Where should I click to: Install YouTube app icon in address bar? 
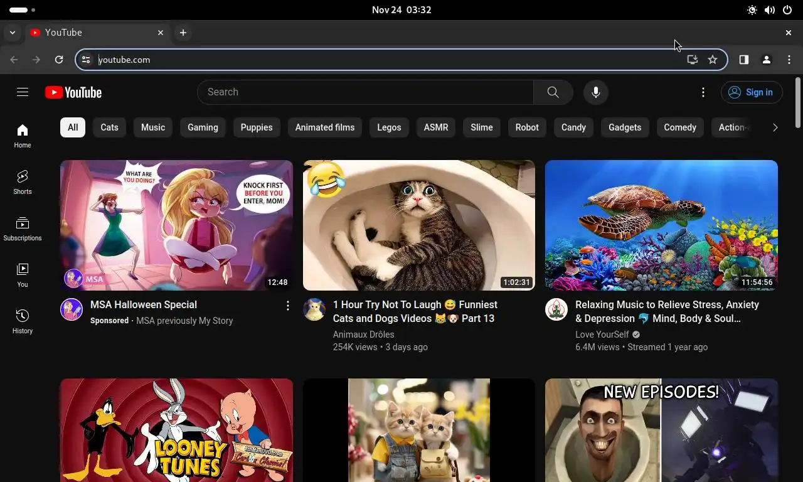pyautogui.click(x=693, y=60)
